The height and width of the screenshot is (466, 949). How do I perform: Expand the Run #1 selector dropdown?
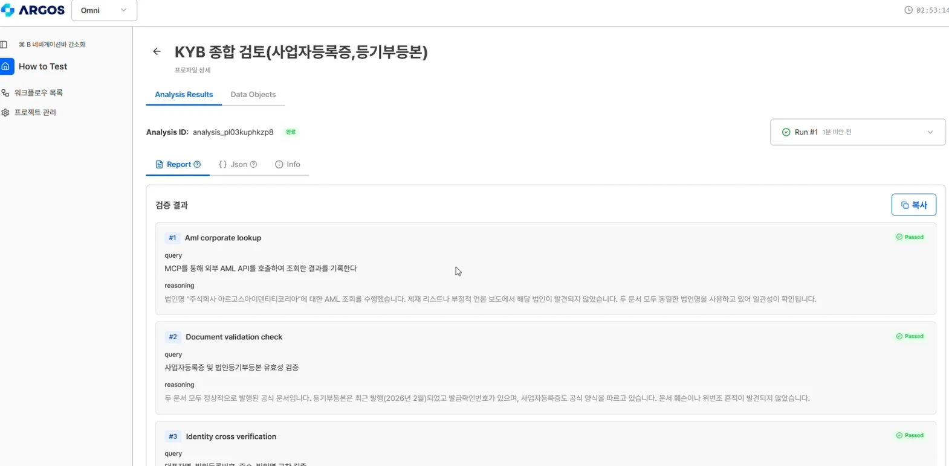(x=858, y=132)
